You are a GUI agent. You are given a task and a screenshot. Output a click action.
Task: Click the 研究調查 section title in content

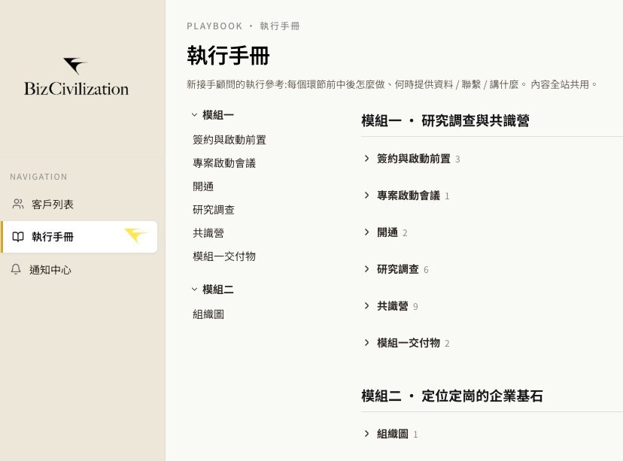click(398, 269)
